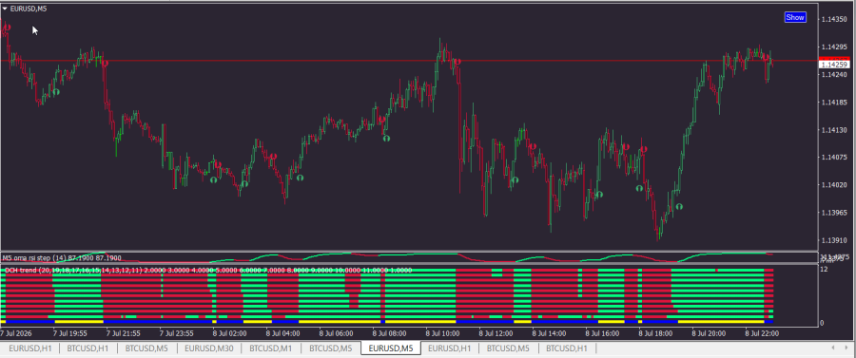Click the green signal arrow near 7 Jul 19:55
856x358 pixels.
tap(56, 92)
